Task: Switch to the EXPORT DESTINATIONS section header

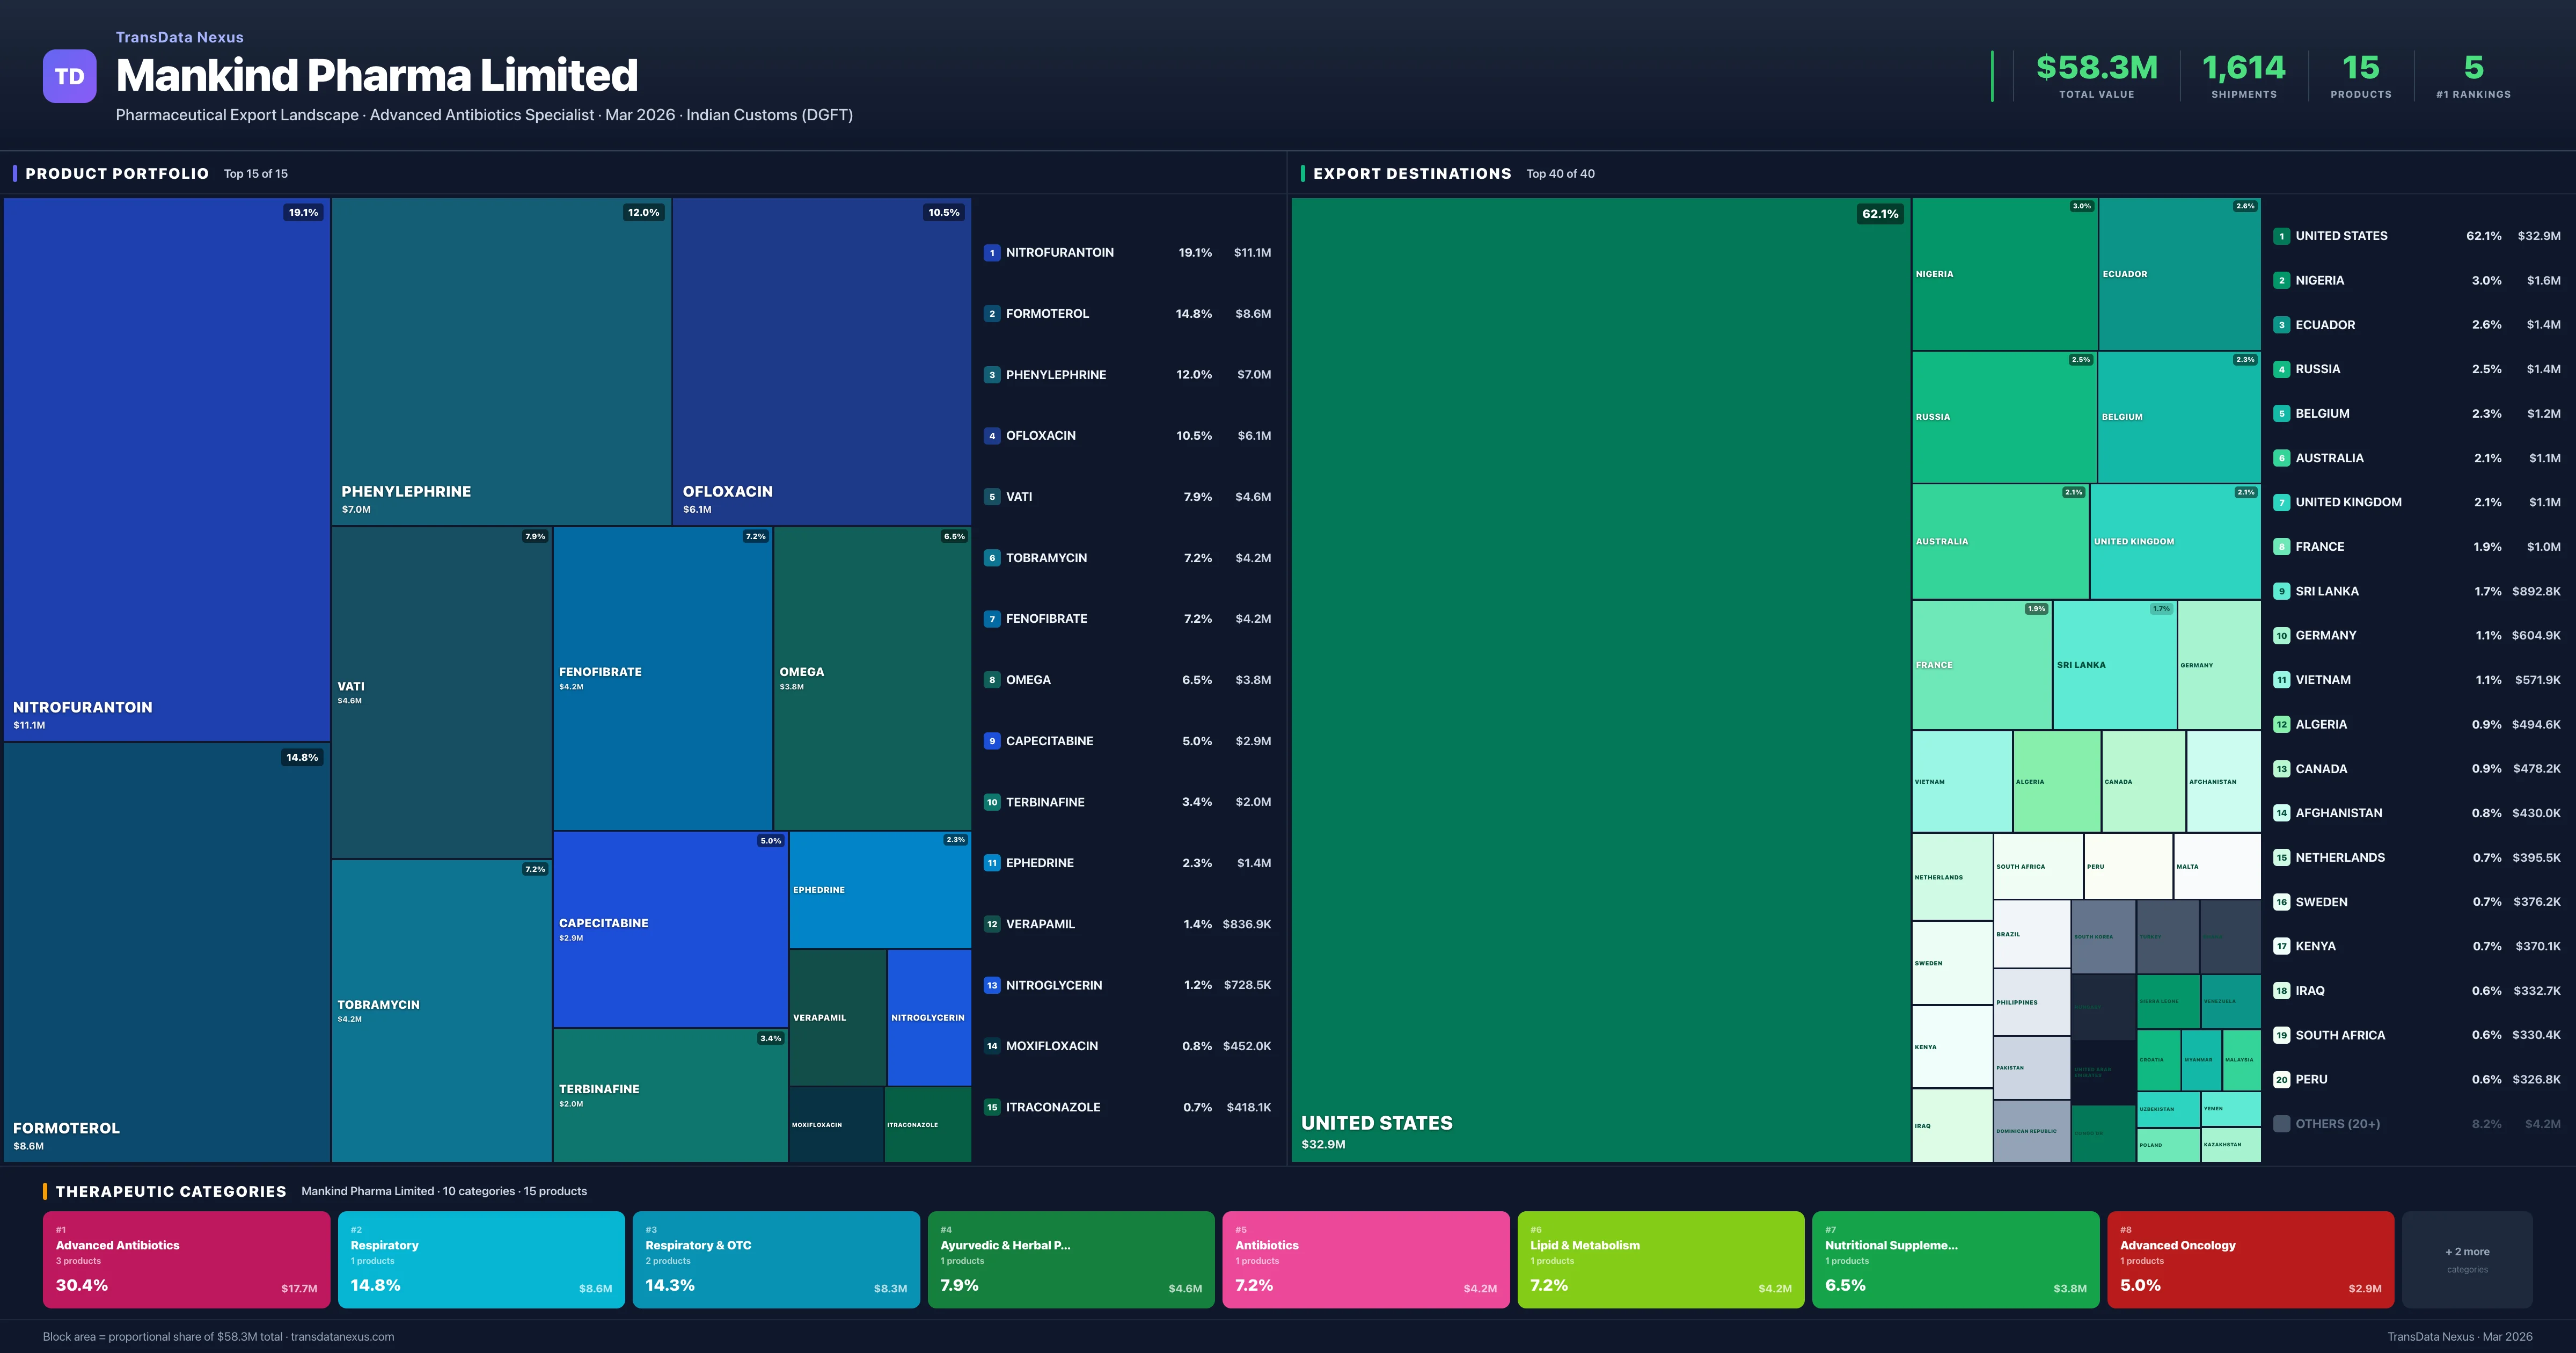Action: tap(1413, 173)
